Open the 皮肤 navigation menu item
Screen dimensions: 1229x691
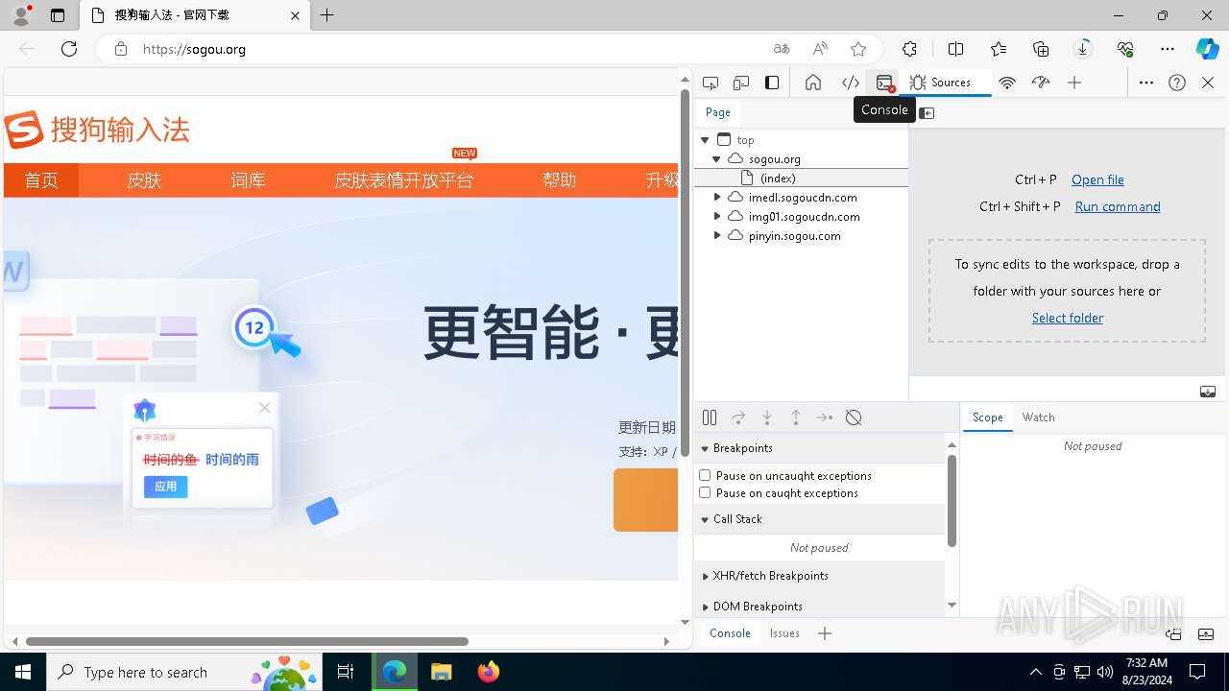click(144, 180)
